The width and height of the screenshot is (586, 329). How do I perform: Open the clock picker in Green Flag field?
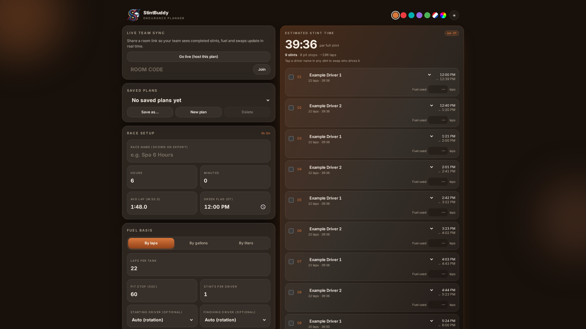coord(263,207)
